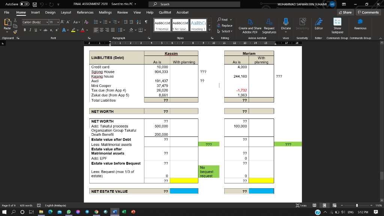Switch to Web Layout view icon
The image size is (384, 216).
(334, 205)
